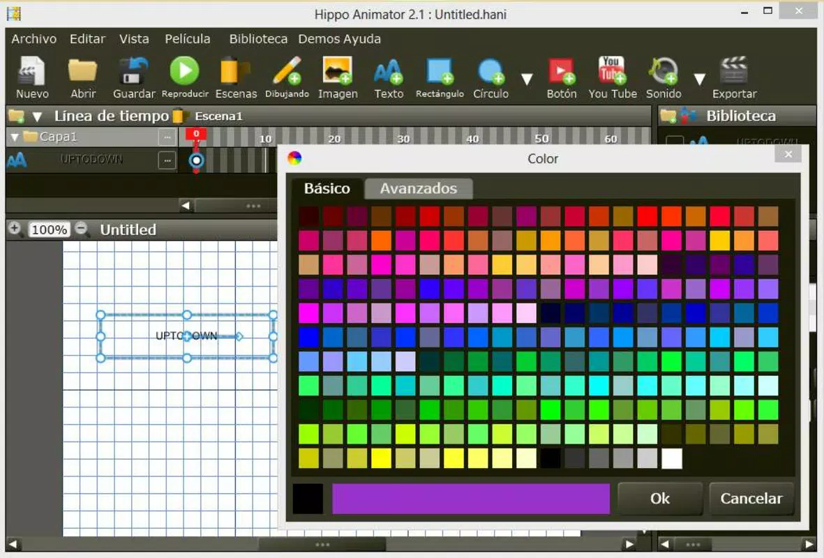Click the Hippo Animator title bar app icon
The height and width of the screenshot is (558, 824).
pyautogui.click(x=14, y=14)
